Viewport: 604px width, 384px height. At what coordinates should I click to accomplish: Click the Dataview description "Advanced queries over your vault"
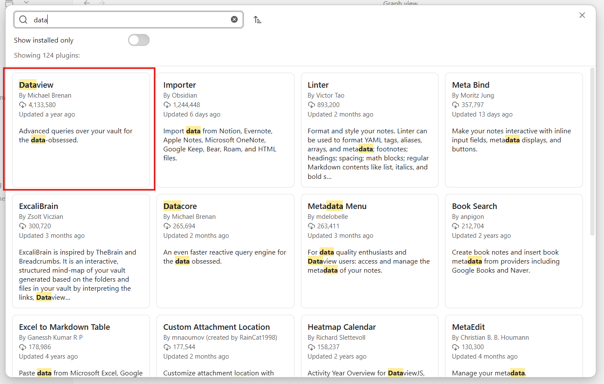76,135
